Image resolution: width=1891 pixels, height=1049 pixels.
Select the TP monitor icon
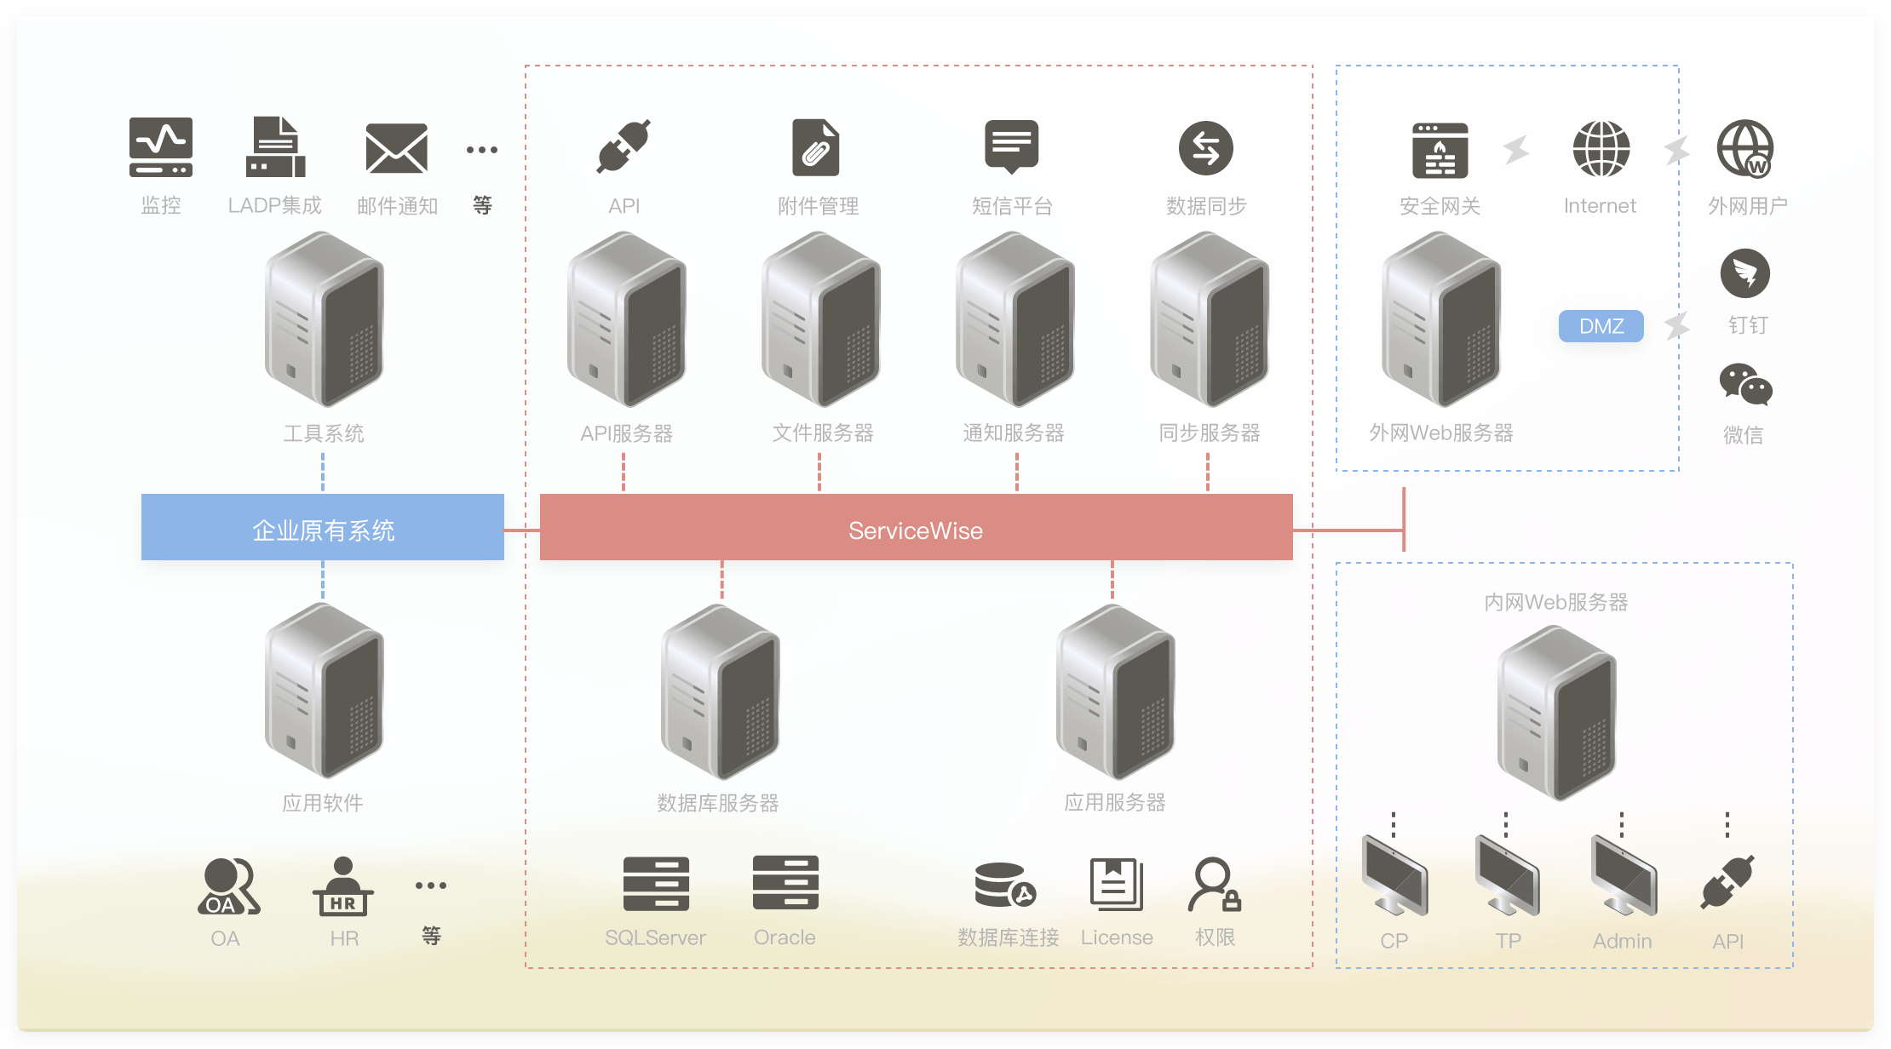tap(1508, 876)
